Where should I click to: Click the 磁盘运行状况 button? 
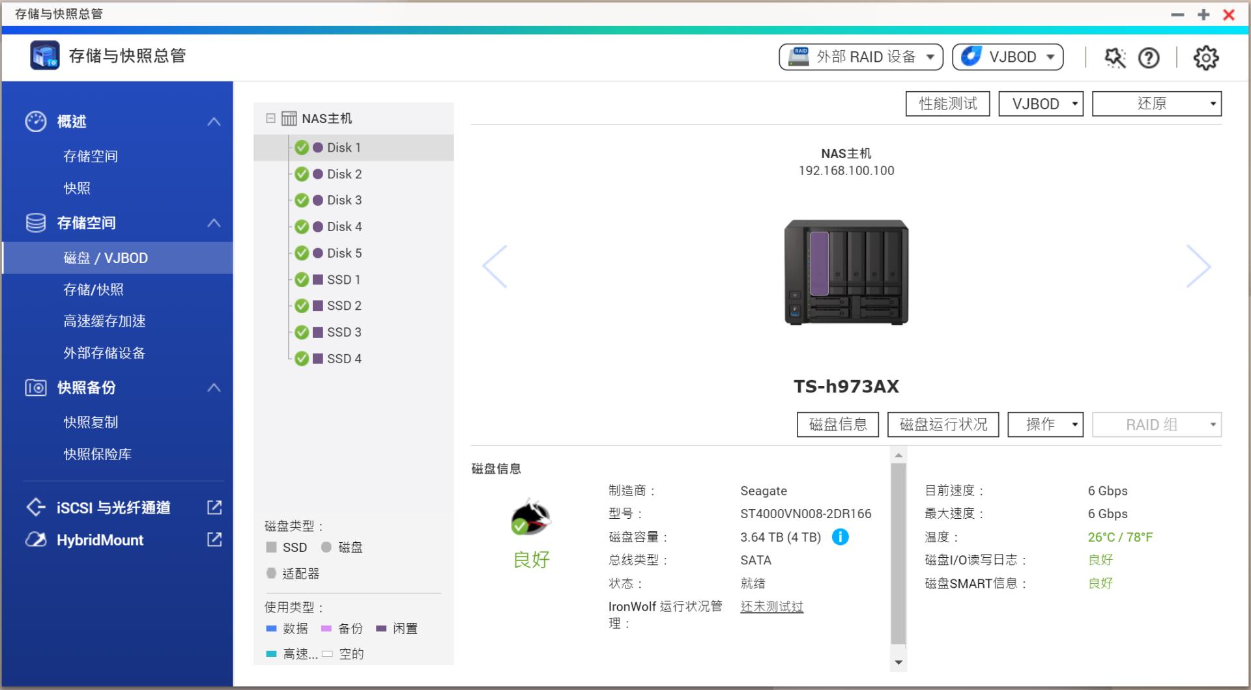pyautogui.click(x=943, y=424)
